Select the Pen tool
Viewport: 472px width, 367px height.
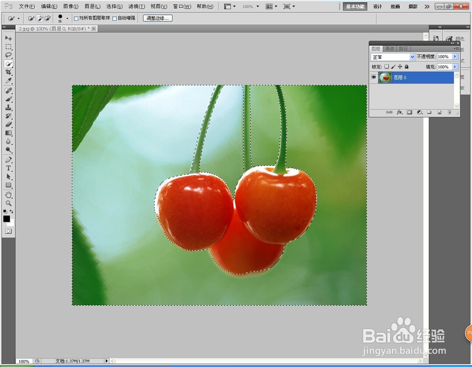pos(8,160)
